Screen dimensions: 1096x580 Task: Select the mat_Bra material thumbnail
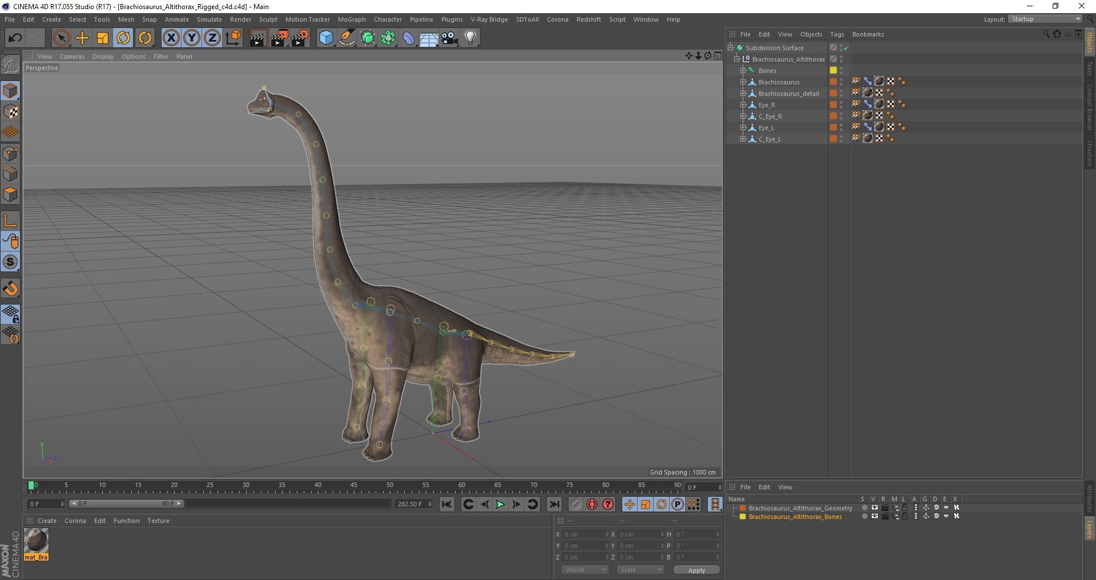(36, 545)
